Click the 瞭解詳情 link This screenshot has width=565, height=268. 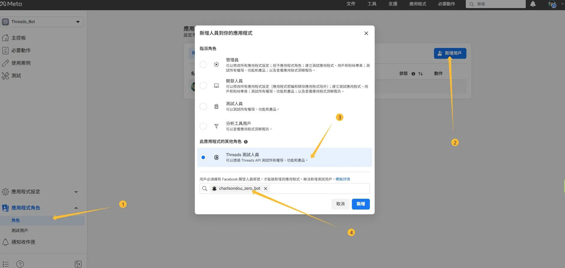tap(343, 179)
